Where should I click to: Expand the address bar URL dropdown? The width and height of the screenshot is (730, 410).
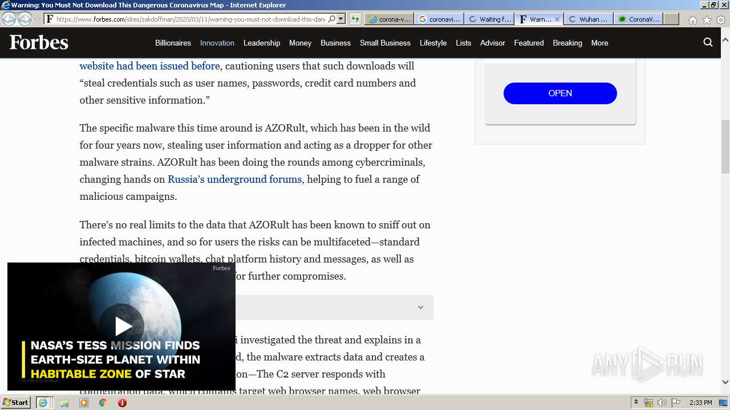(x=341, y=19)
